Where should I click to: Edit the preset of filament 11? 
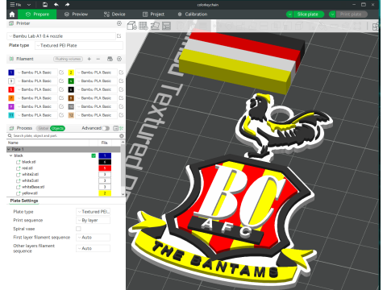(x=61, y=115)
